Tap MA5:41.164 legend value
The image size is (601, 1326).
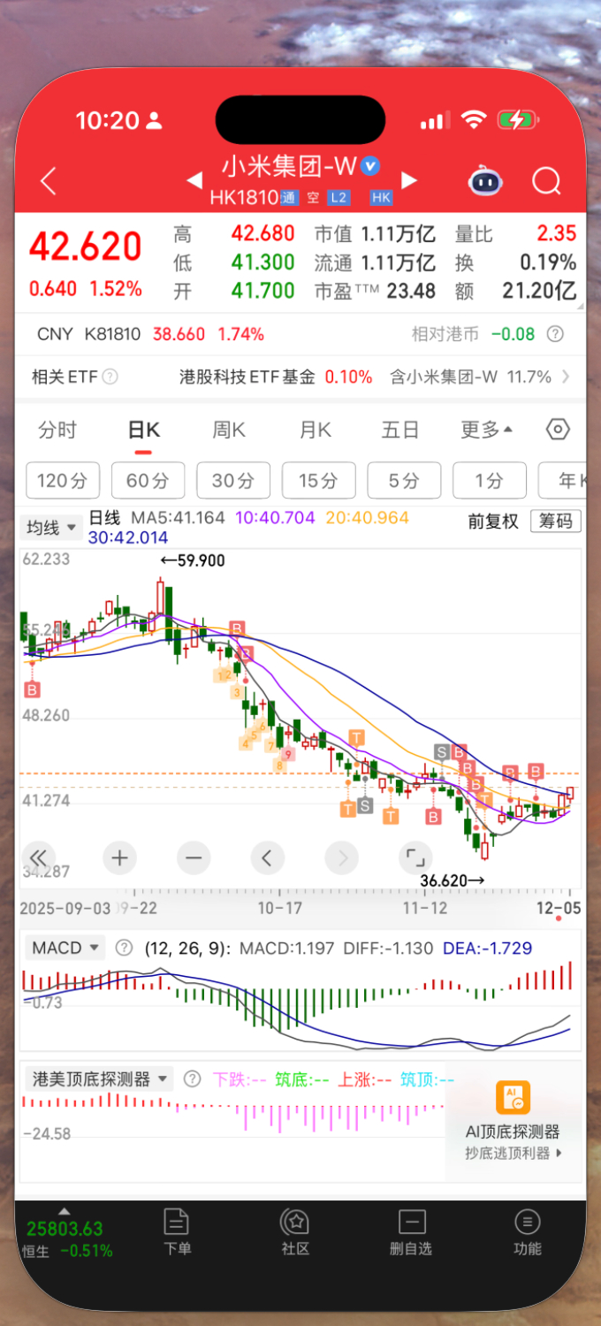(x=179, y=518)
